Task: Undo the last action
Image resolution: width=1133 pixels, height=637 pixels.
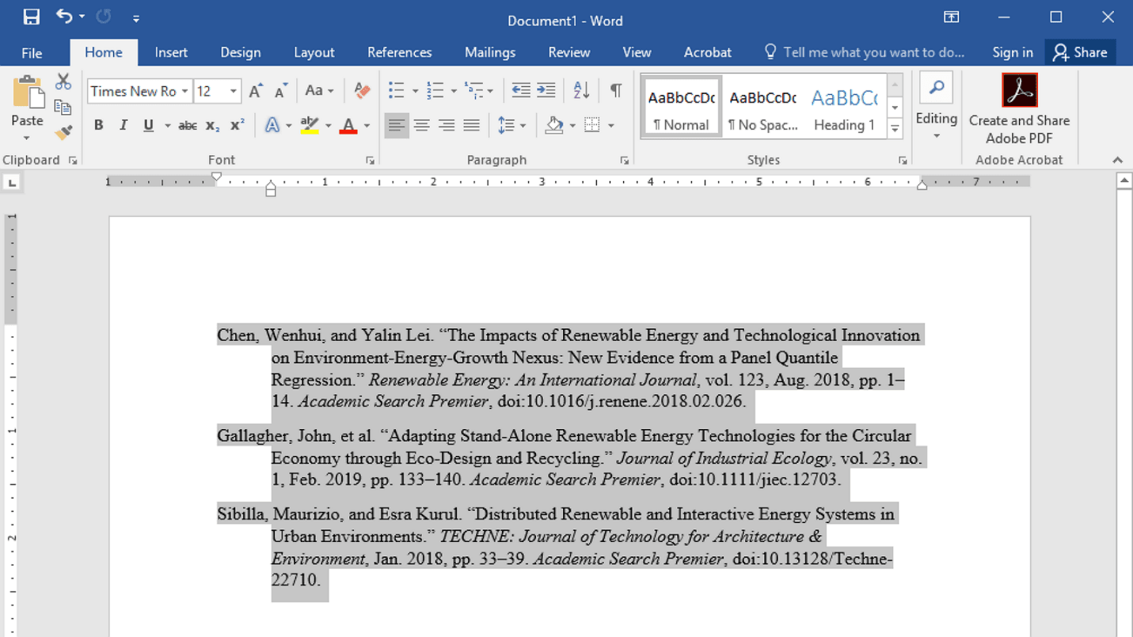Action: click(64, 17)
